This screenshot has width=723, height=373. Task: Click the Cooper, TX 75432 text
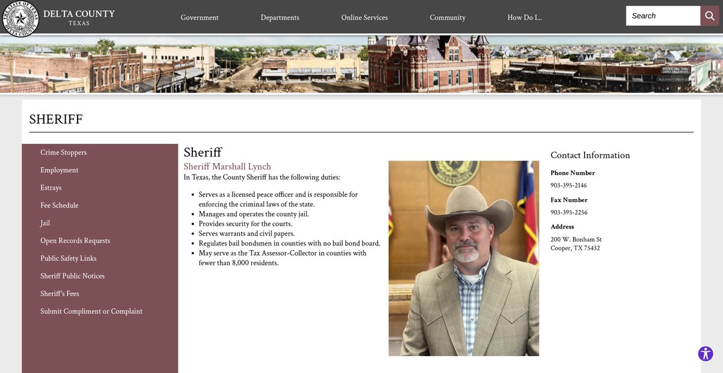pos(575,248)
